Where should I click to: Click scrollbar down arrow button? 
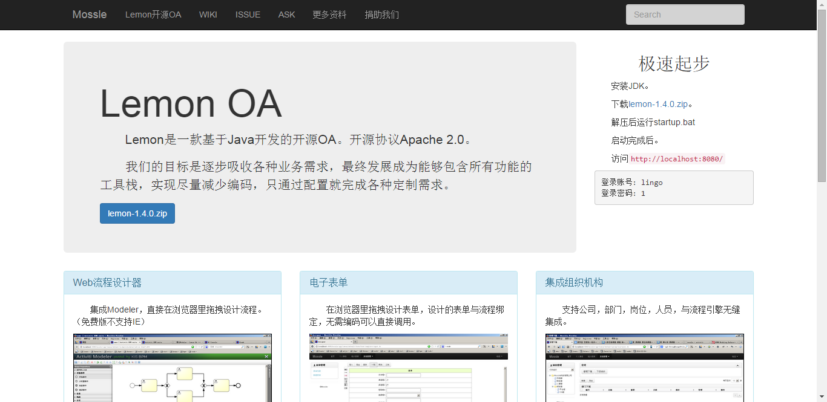click(x=822, y=397)
